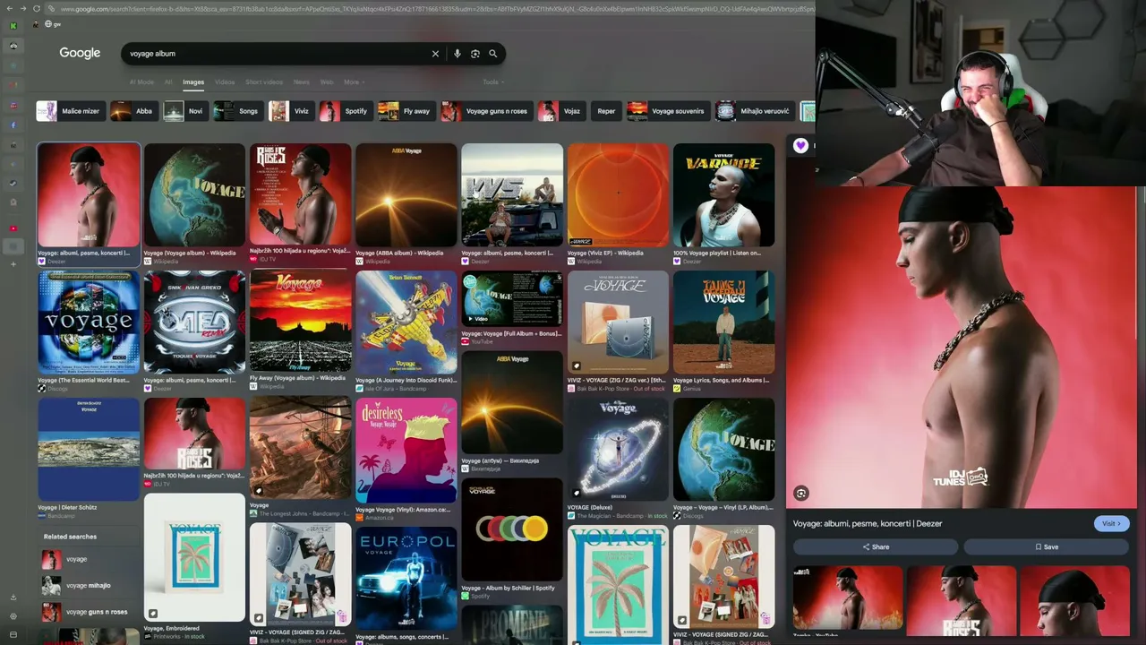Click the Share button in preview panel
This screenshot has width=1146, height=645.
(875, 547)
